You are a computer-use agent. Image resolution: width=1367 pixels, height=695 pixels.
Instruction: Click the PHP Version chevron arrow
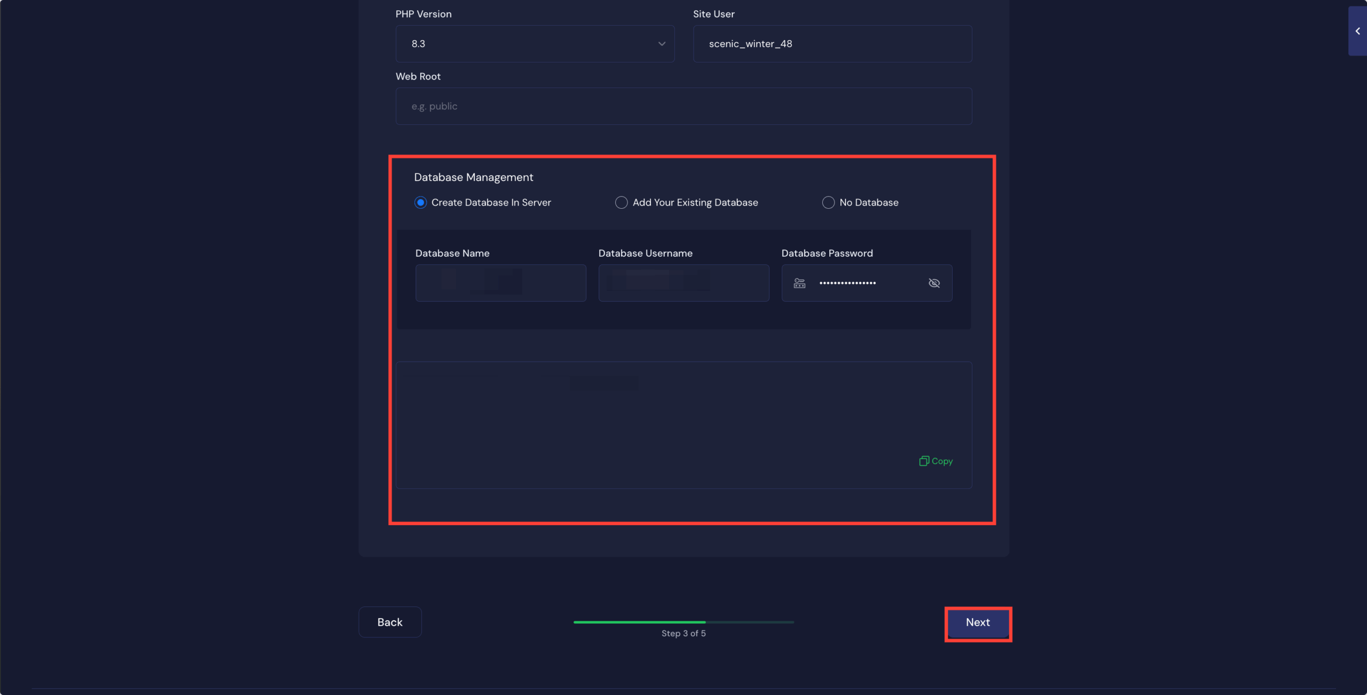pyautogui.click(x=662, y=44)
